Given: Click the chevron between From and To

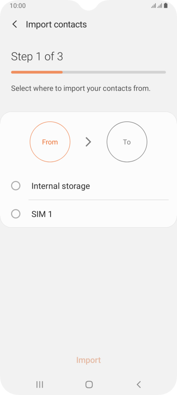Looking at the screenshot, I should [88, 142].
